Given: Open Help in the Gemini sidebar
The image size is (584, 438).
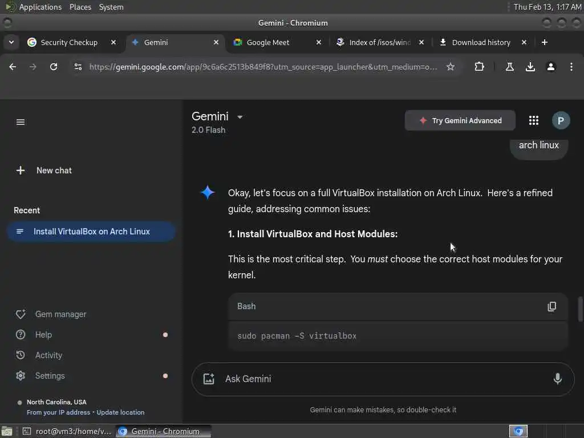Looking at the screenshot, I should (34, 335).
